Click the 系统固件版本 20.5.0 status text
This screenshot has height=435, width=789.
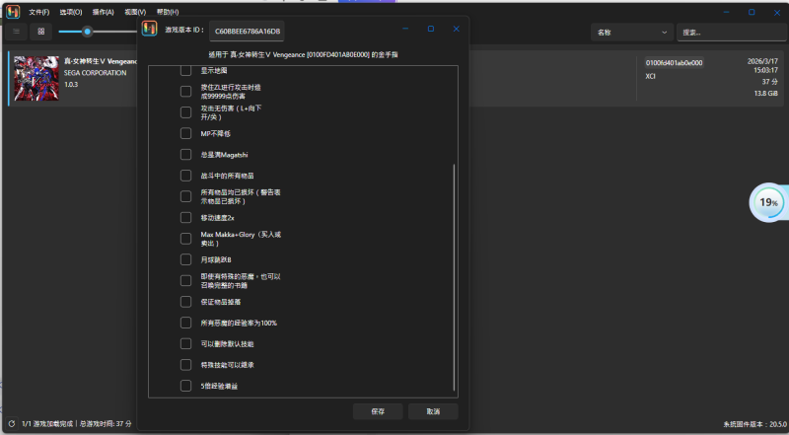(x=754, y=424)
